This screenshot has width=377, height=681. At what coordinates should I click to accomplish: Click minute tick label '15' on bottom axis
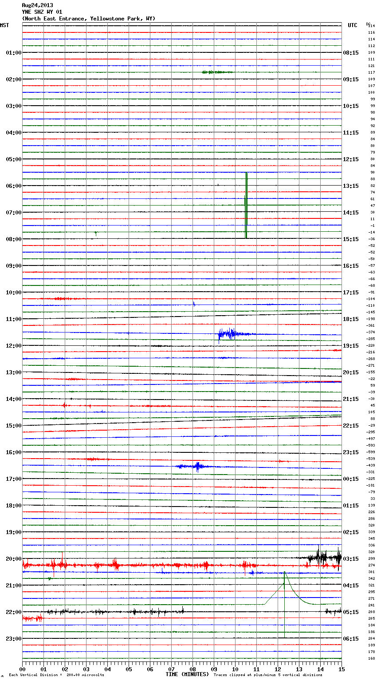[342, 669]
